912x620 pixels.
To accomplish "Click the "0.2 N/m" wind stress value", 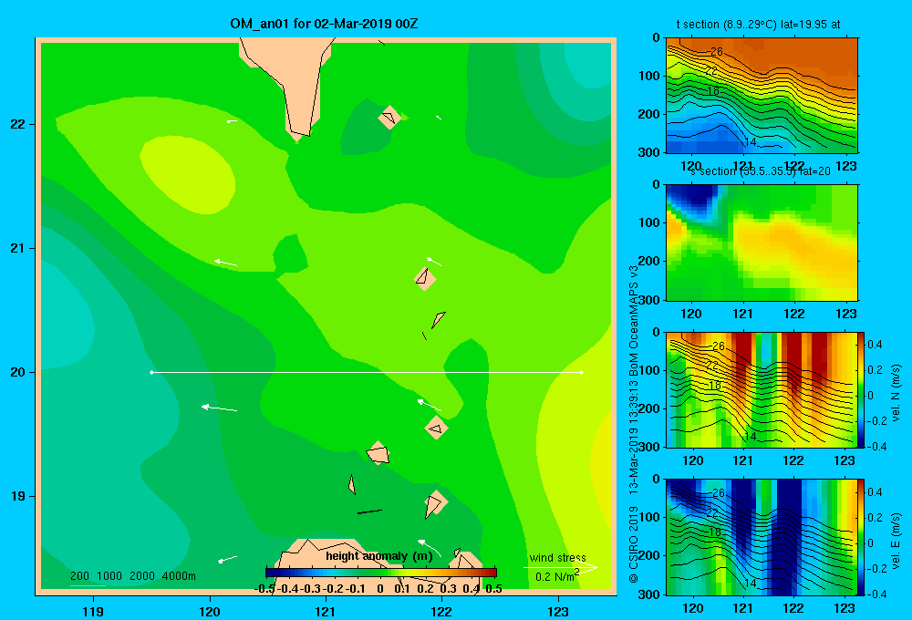I will coord(556,576).
